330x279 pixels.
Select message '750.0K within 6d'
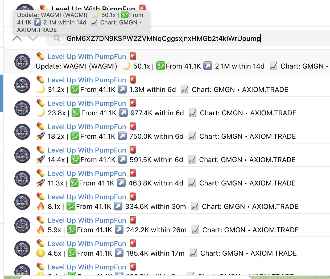point(156,136)
